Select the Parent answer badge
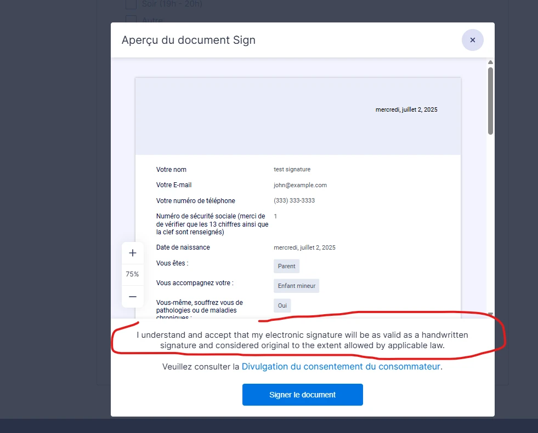Image resolution: width=538 pixels, height=433 pixels. click(x=286, y=266)
